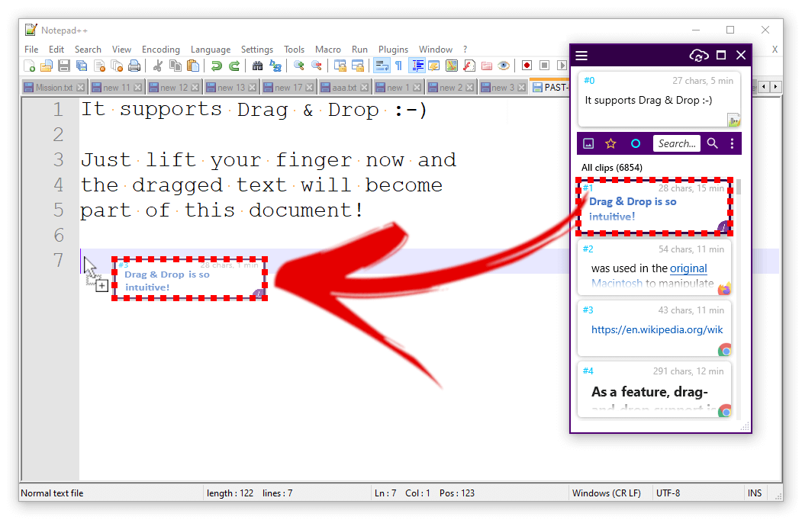Close the current document via toolbar icon
This screenshot has width=802, height=520.
point(99,66)
